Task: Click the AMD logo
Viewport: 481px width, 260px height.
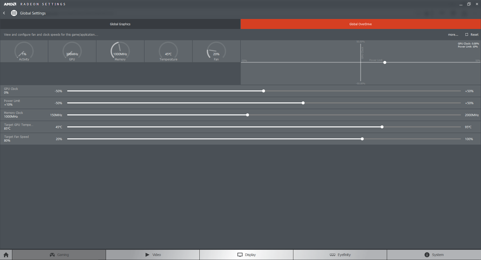Action: 10,4
